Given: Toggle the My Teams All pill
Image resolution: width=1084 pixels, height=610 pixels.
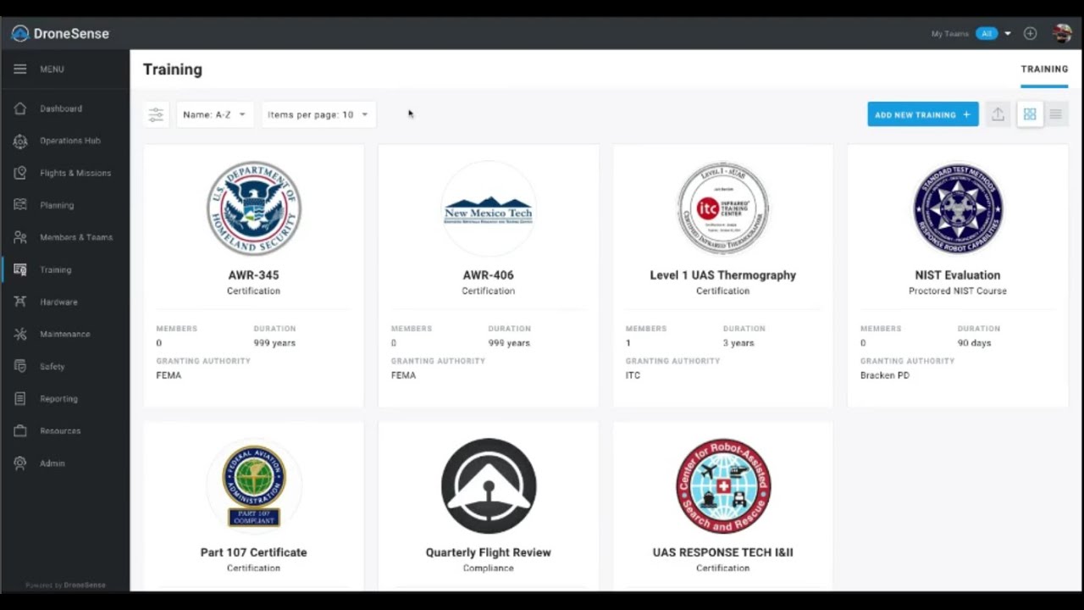Looking at the screenshot, I should tap(987, 34).
